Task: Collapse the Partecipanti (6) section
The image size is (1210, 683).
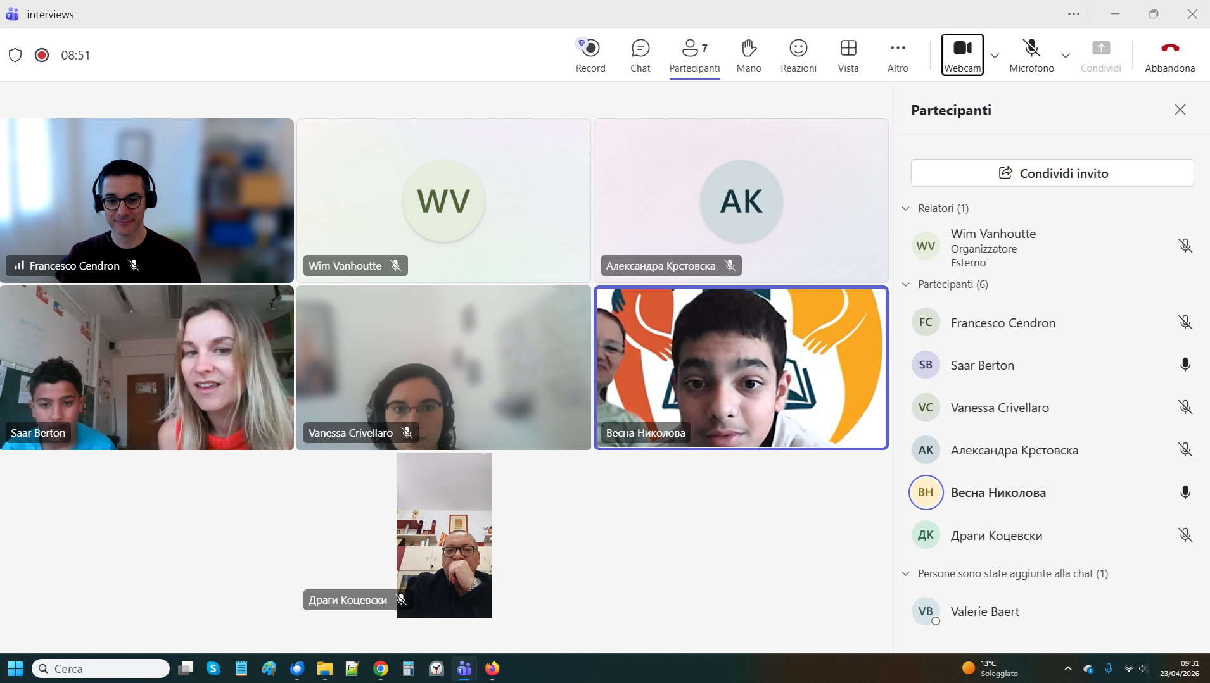Action: (x=906, y=284)
